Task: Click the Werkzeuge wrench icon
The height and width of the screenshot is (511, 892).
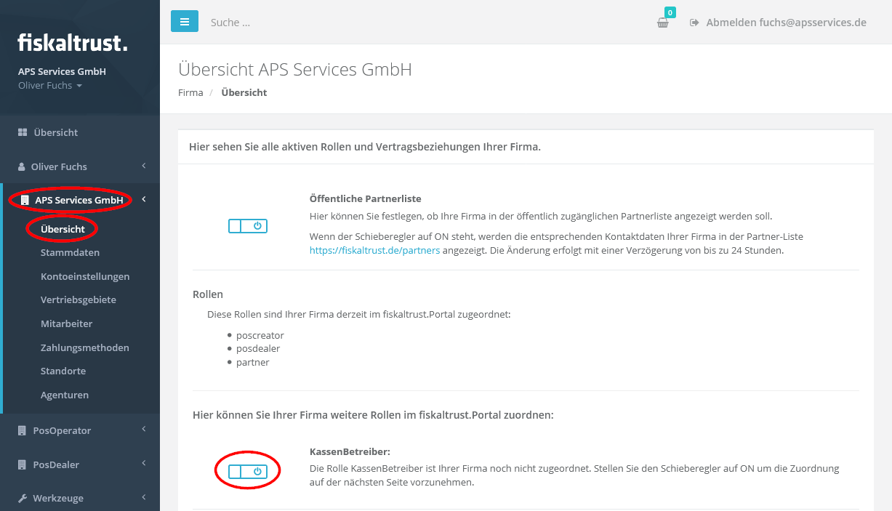Action: [x=23, y=498]
